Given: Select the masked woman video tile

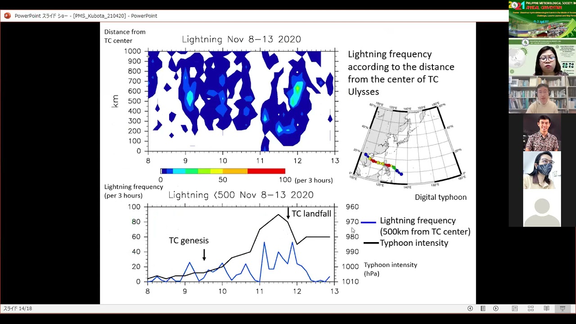Looking at the screenshot, I should click(x=542, y=170).
